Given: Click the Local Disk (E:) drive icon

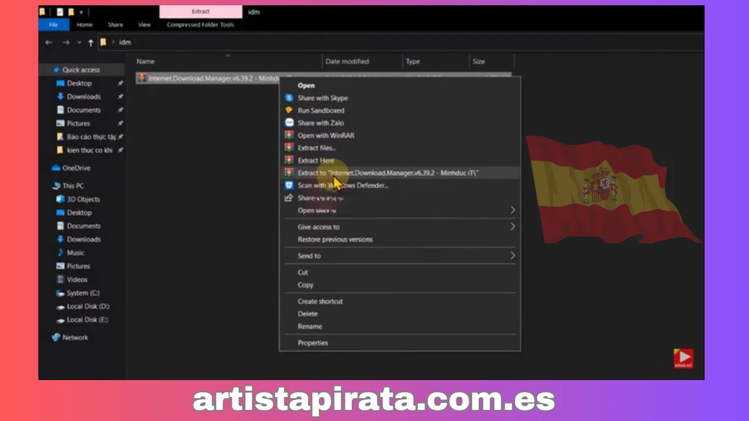Looking at the screenshot, I should (x=60, y=320).
